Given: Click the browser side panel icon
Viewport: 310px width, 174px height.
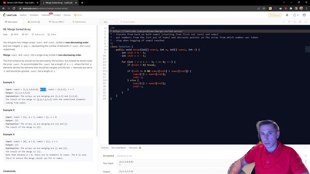Looking at the screenshot, I should coord(296,9).
